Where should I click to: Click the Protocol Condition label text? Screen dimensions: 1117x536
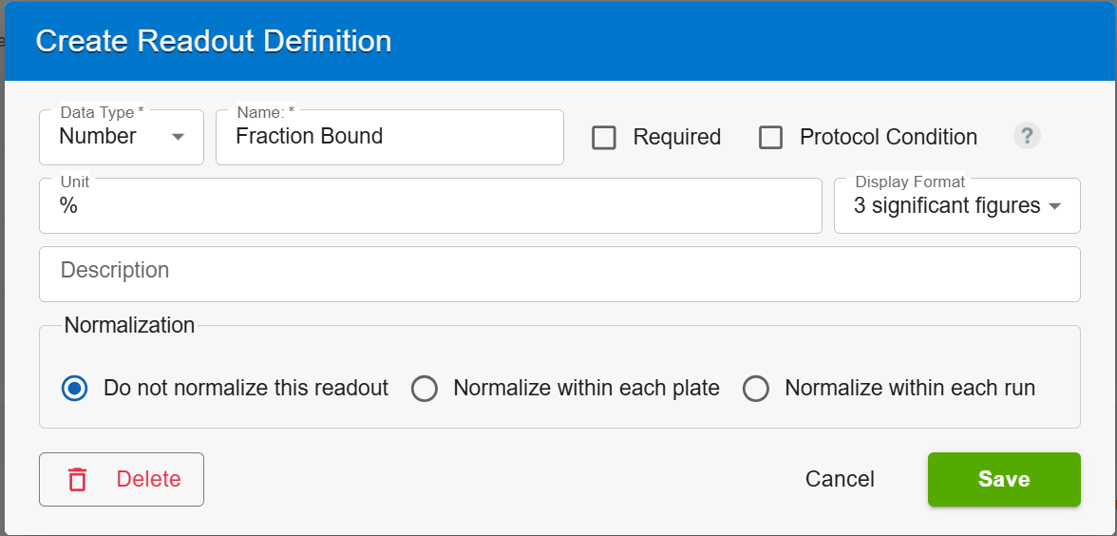888,137
